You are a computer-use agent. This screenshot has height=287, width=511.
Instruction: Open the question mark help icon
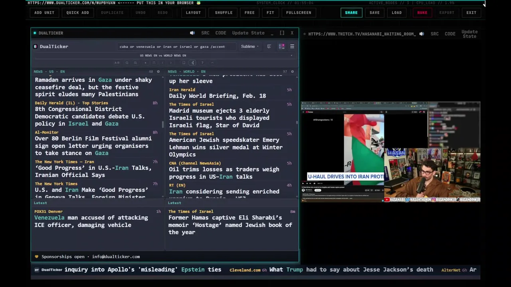[x=202, y=63]
